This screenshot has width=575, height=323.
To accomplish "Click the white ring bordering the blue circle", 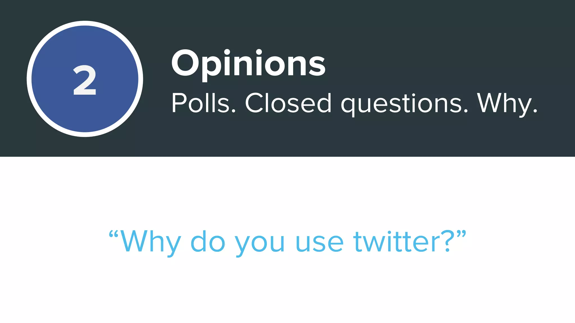I will coord(29,79).
